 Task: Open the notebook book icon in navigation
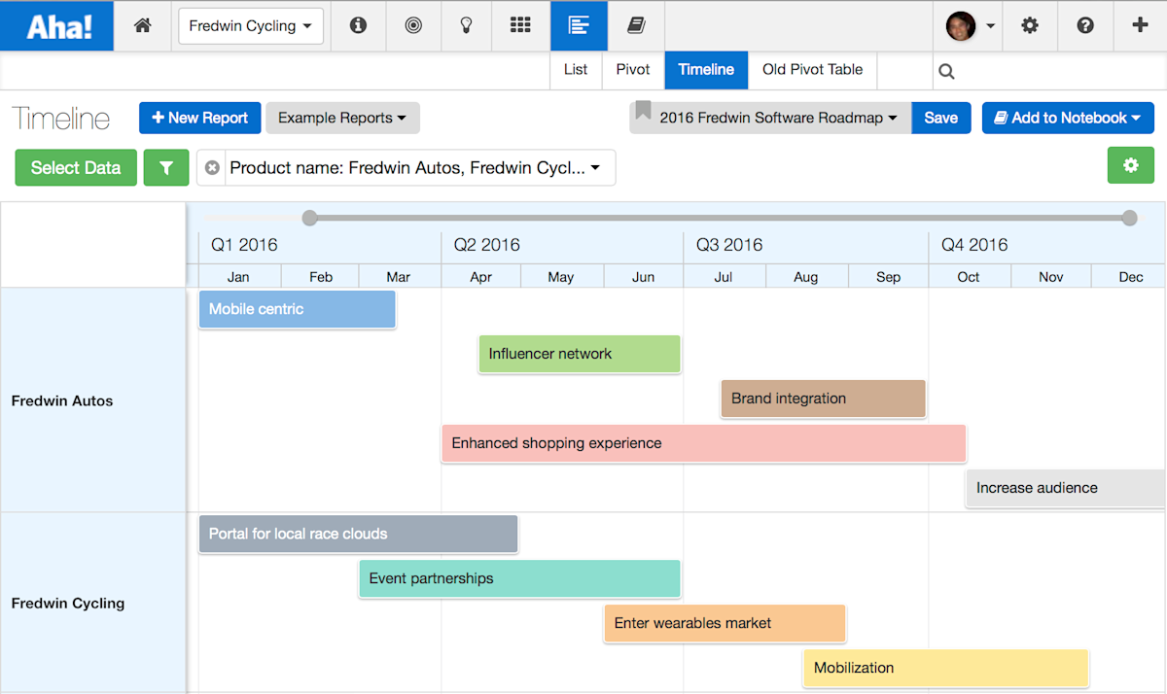click(636, 26)
